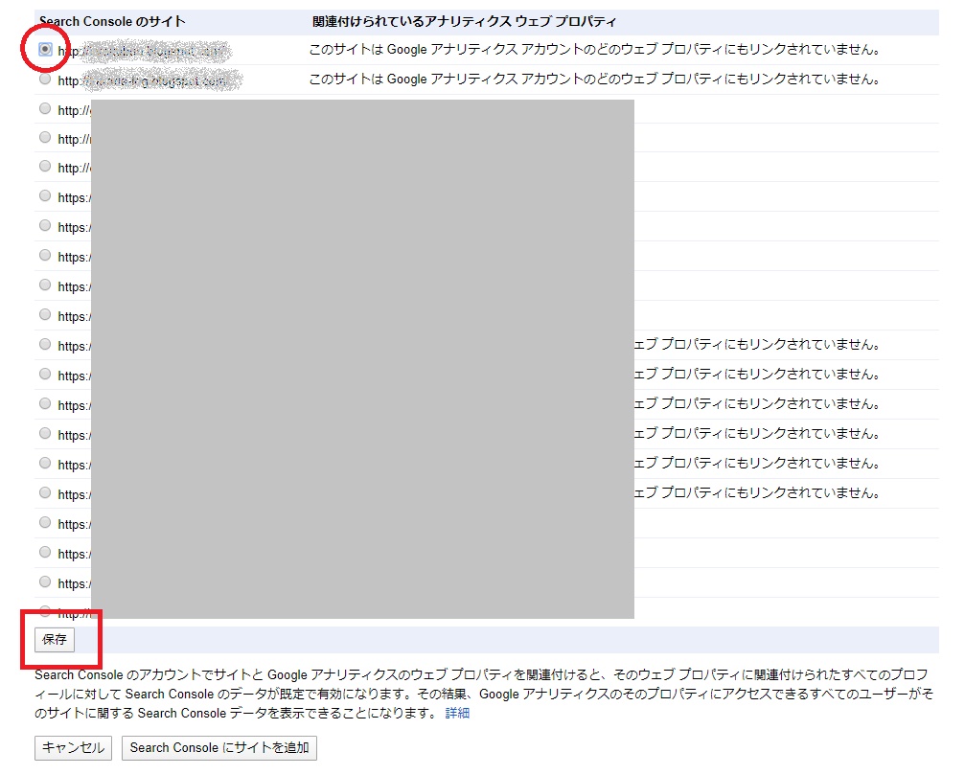Select the third http:// row radio button

point(45,108)
